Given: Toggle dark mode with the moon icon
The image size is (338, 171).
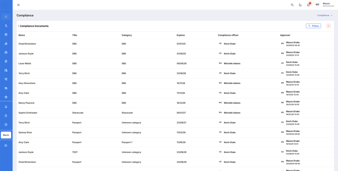Looking at the screenshot, I should 300,5.
